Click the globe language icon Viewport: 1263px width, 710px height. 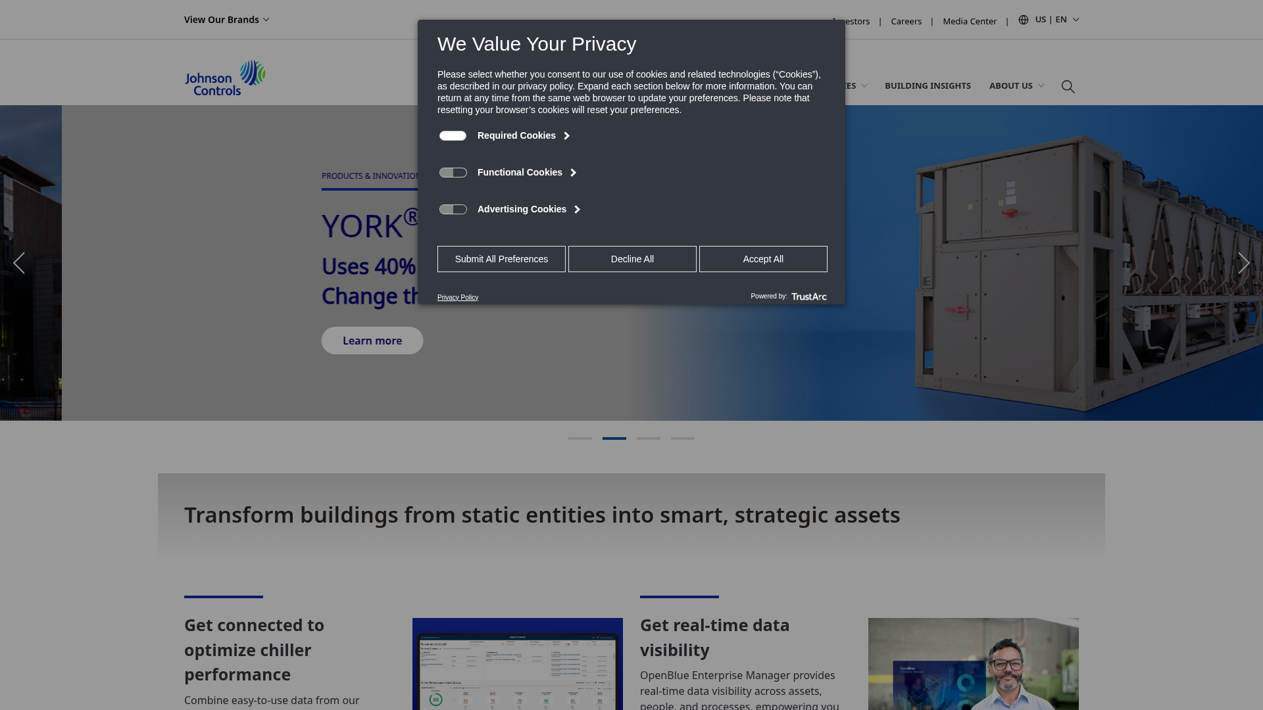click(1024, 20)
